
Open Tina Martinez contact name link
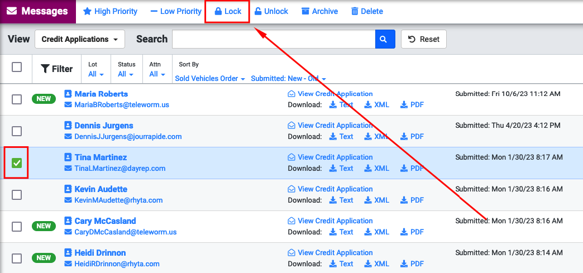[101, 157]
